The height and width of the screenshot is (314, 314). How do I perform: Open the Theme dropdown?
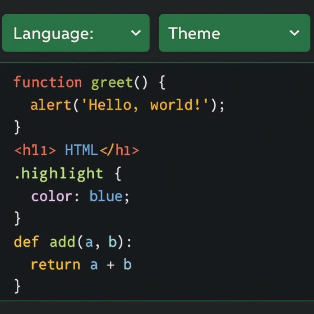pyautogui.click(x=234, y=33)
